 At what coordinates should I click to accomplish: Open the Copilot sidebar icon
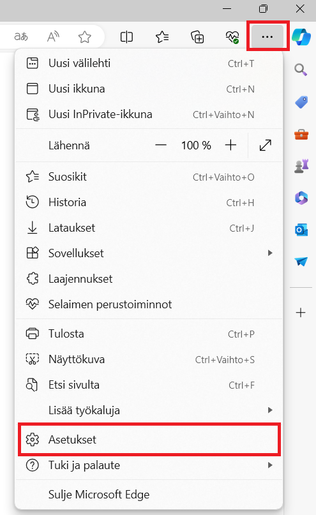tap(301, 37)
